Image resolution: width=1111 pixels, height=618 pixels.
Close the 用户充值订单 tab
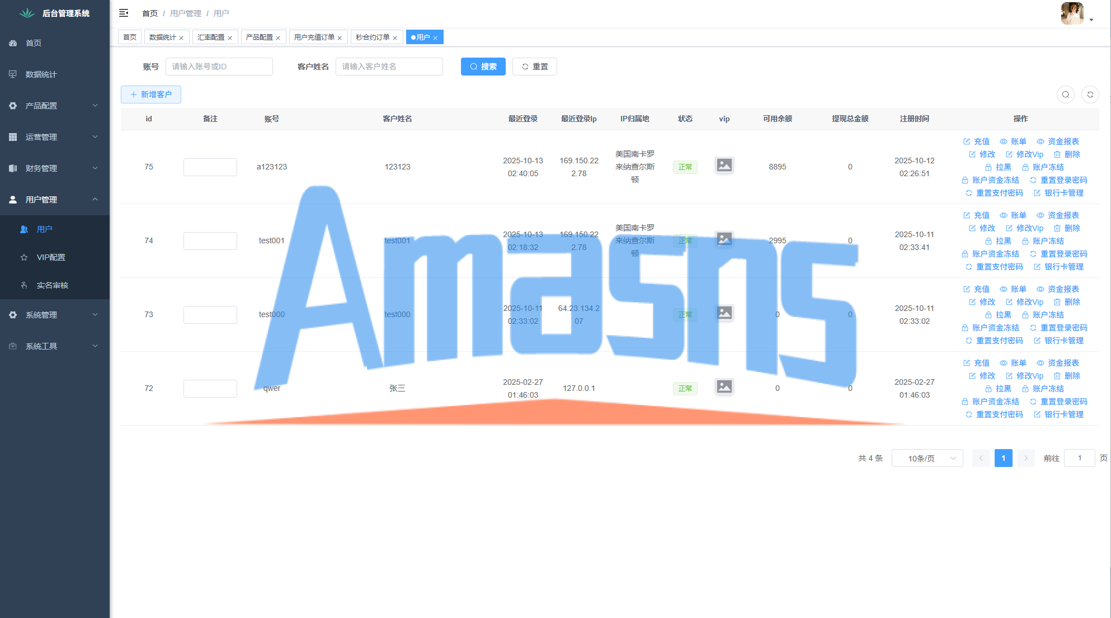340,38
